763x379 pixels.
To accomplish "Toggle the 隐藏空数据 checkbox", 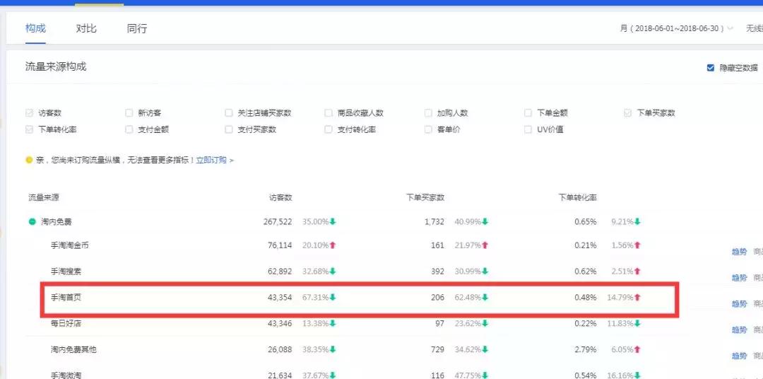I will click(x=711, y=68).
